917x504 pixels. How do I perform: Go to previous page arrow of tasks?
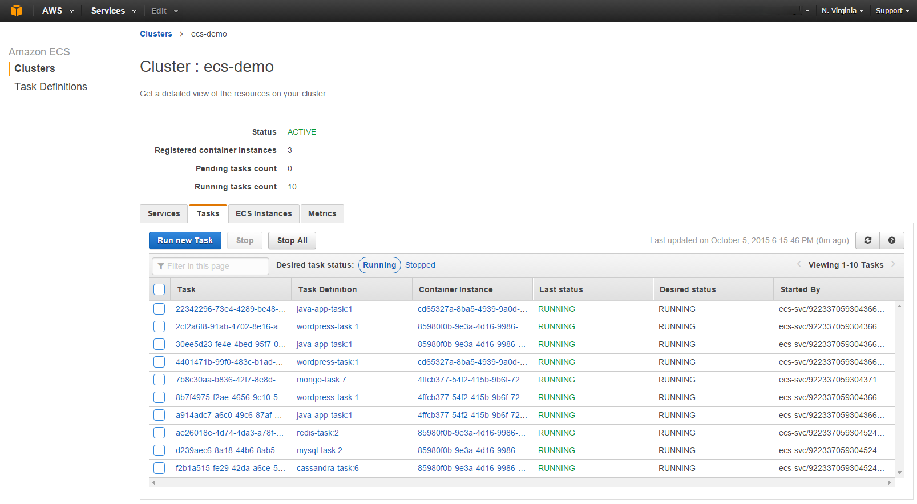pos(799,264)
